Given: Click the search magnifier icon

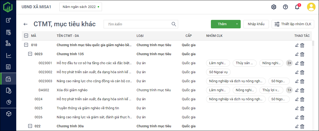Looking at the screenshot, I should tap(174, 24).
